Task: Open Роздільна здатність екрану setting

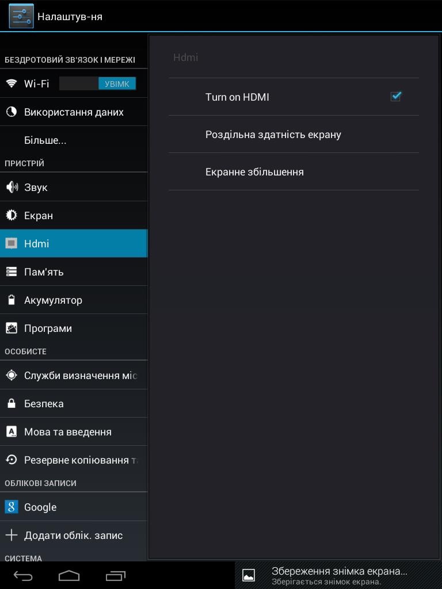Action: 294,134
